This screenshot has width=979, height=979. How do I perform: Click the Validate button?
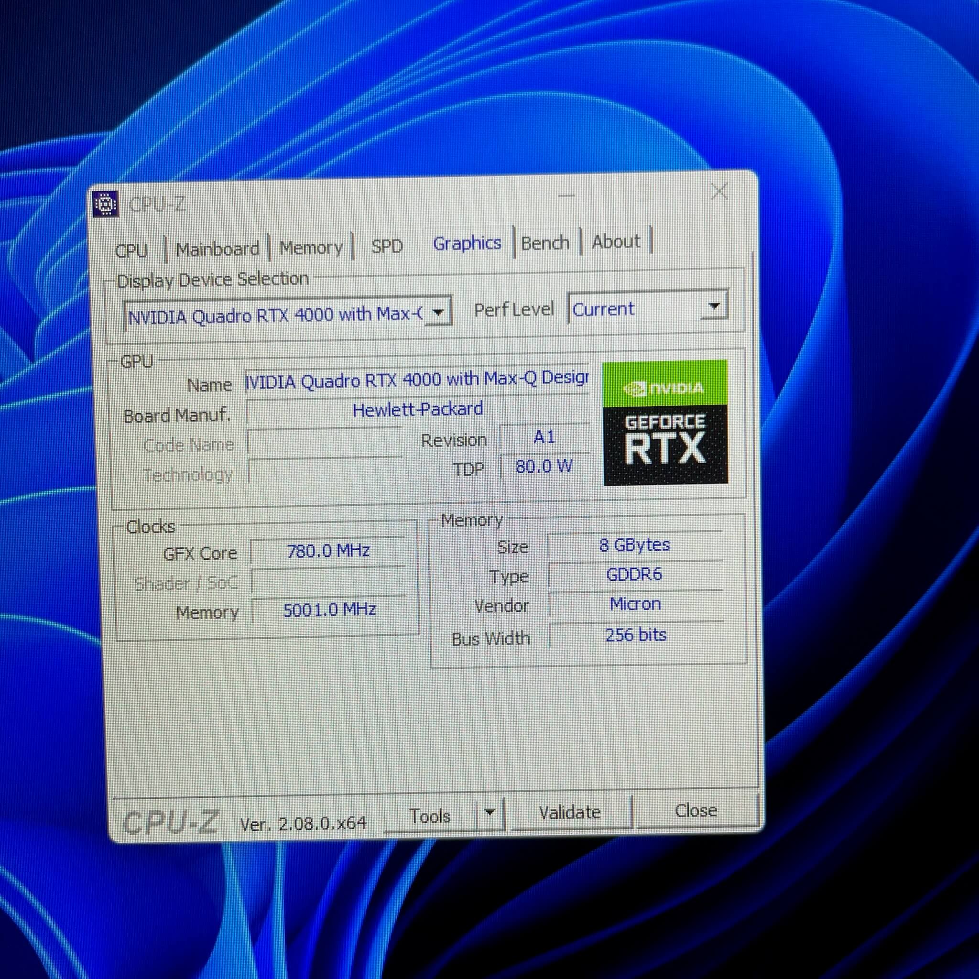[570, 812]
